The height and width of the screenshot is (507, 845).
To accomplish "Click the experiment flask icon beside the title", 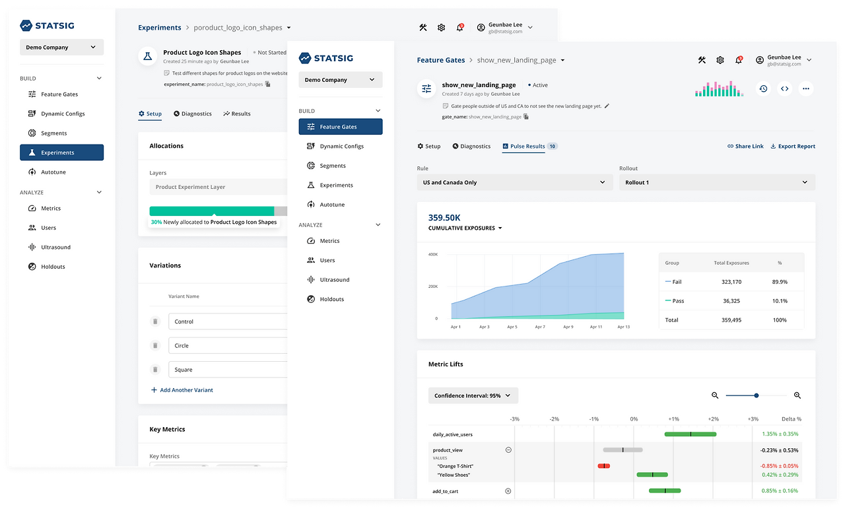I will (148, 56).
